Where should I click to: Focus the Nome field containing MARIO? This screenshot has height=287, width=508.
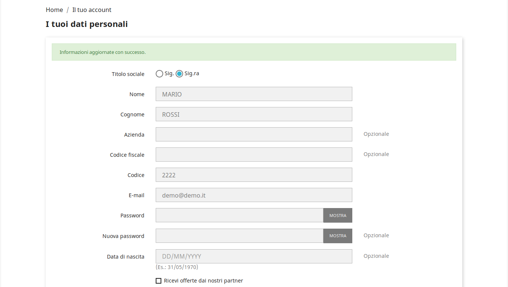254,94
